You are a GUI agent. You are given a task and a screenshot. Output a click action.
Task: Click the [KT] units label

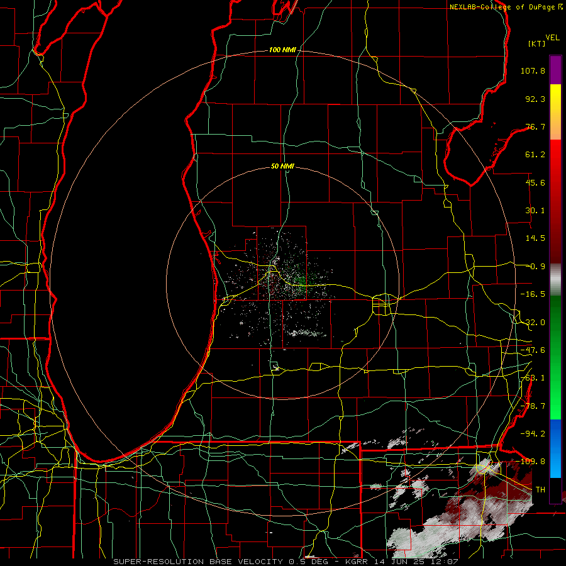click(536, 43)
